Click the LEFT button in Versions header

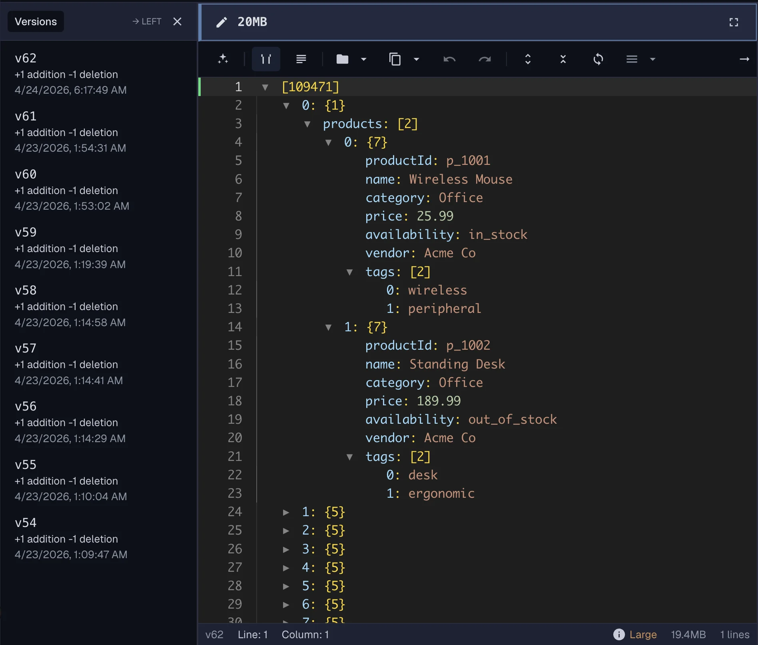click(147, 21)
